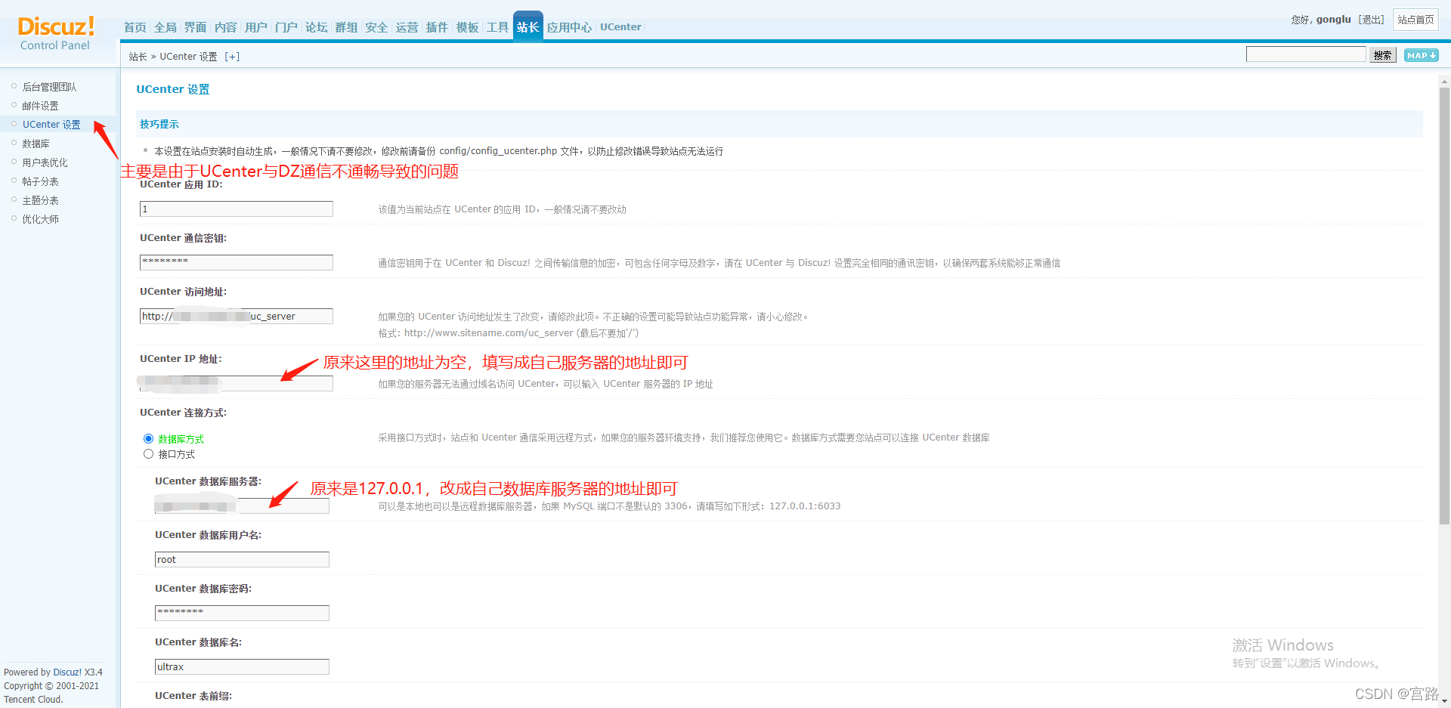Expand breadcrumb [+] add shortcut
This screenshot has width=1451, height=708.
(232, 57)
